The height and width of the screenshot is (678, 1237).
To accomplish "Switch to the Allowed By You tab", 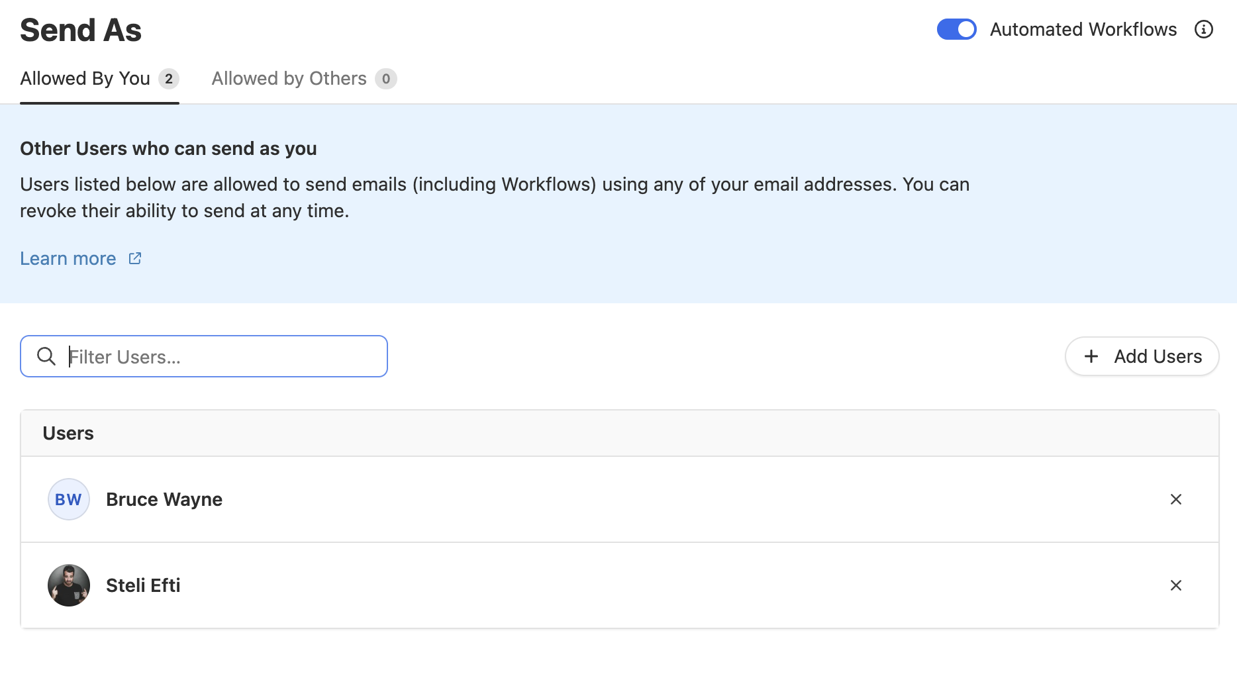I will 99,79.
